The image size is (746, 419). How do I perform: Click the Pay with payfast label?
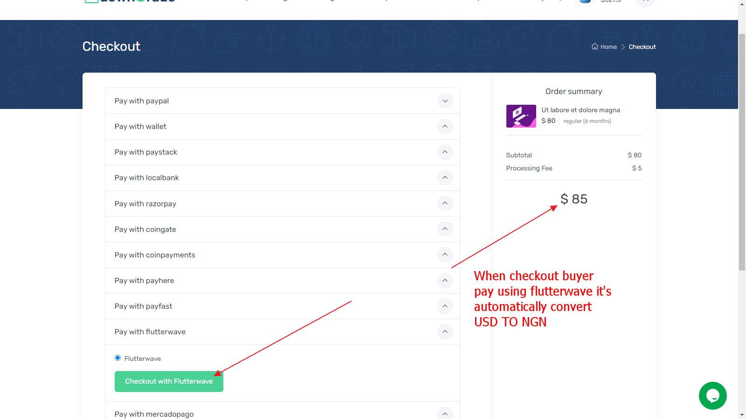pyautogui.click(x=144, y=306)
